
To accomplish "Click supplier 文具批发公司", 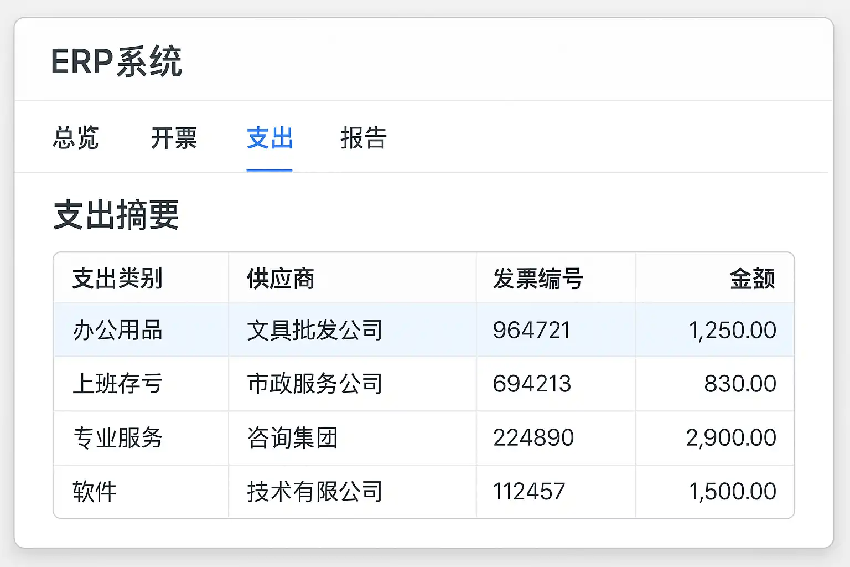I will [x=314, y=331].
